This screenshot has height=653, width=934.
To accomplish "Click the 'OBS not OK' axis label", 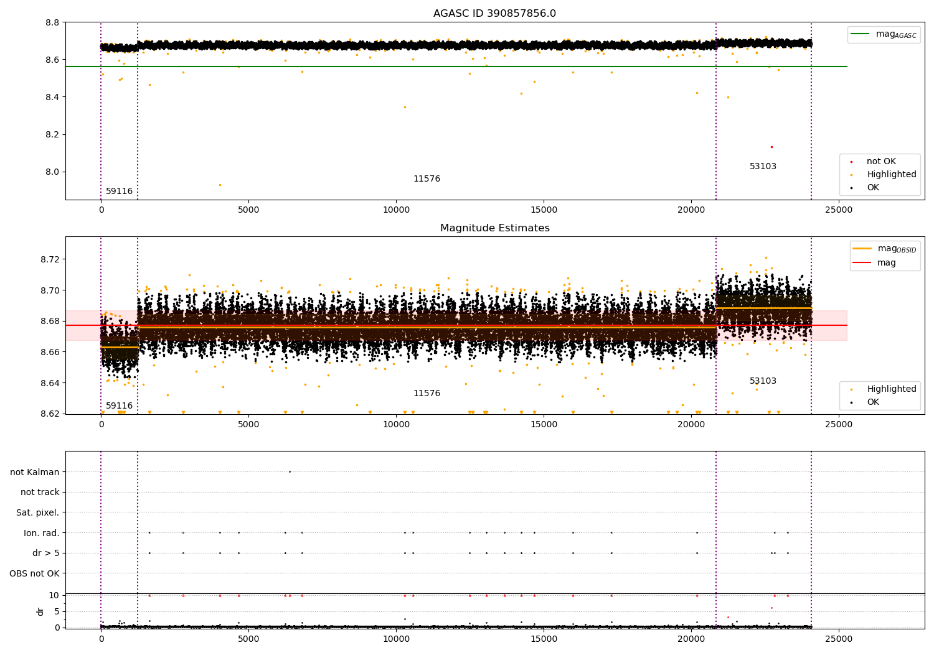I will pos(34,573).
